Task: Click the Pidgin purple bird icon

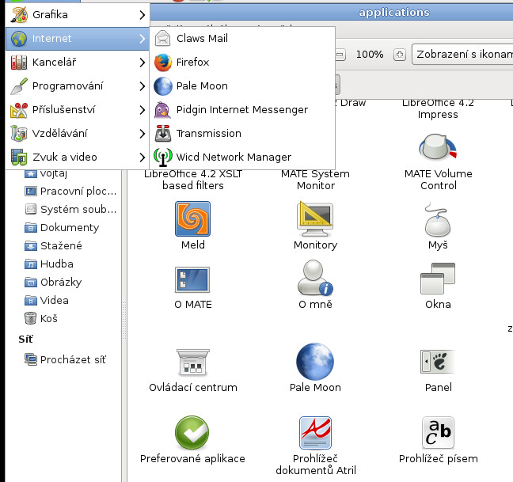Action: tap(162, 109)
